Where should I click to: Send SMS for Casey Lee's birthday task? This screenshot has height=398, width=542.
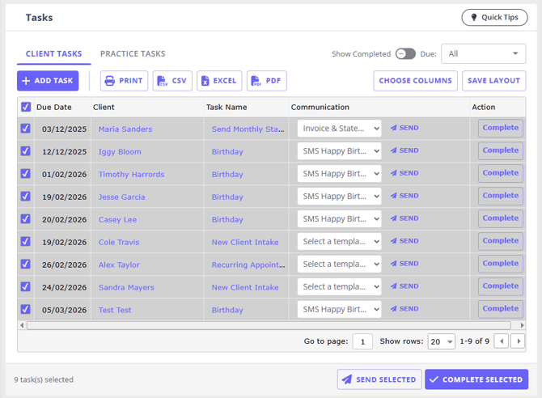(x=404, y=218)
